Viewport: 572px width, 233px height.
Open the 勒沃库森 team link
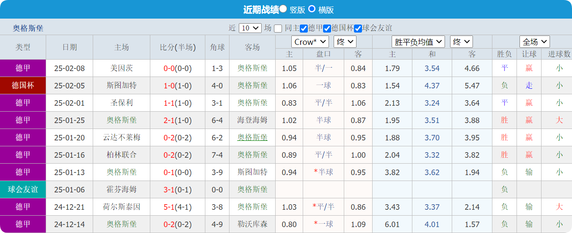252,224
